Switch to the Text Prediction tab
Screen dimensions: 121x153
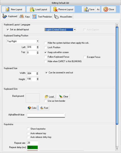(x=42, y=16)
